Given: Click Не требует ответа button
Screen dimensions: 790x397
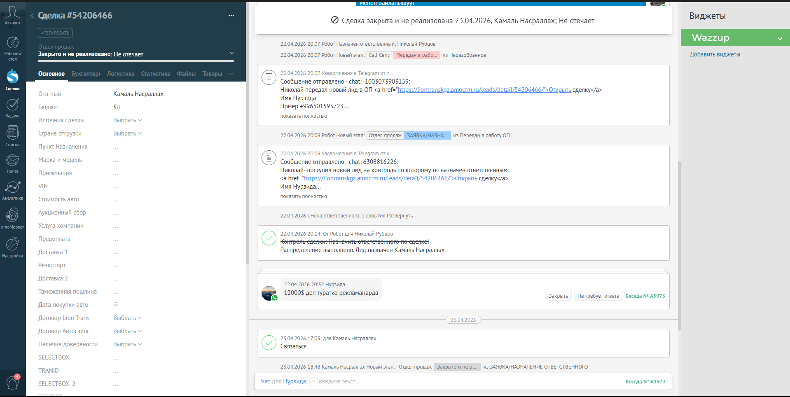Looking at the screenshot, I should pos(598,296).
